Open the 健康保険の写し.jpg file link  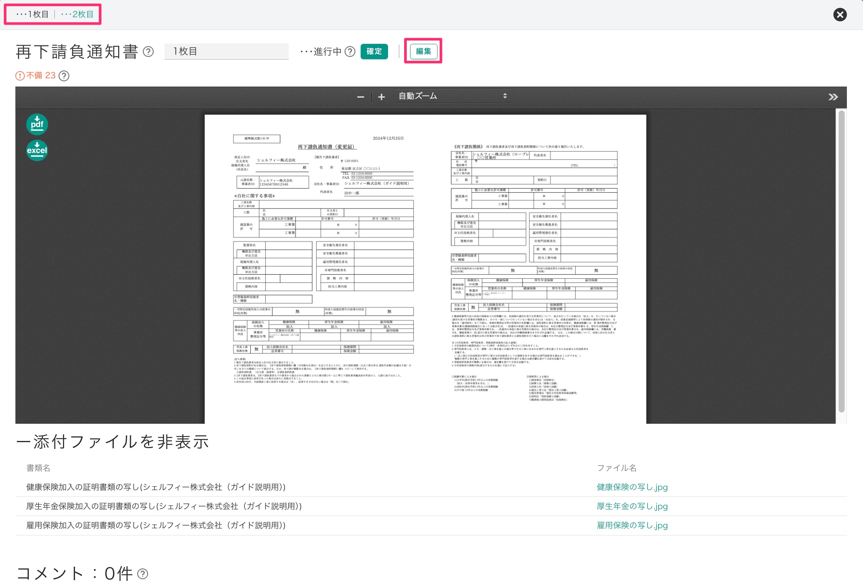pos(632,487)
